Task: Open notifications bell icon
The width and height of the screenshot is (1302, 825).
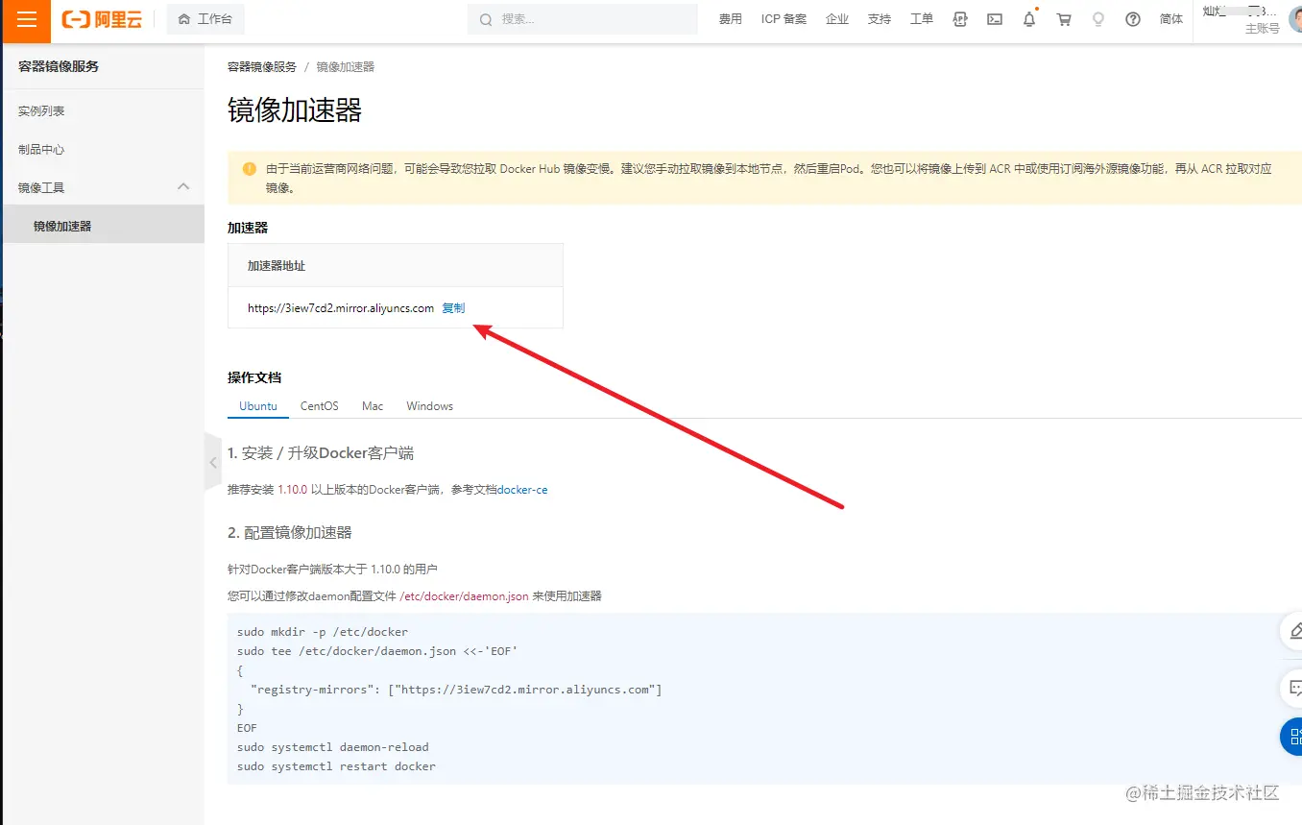Action: (x=1029, y=19)
